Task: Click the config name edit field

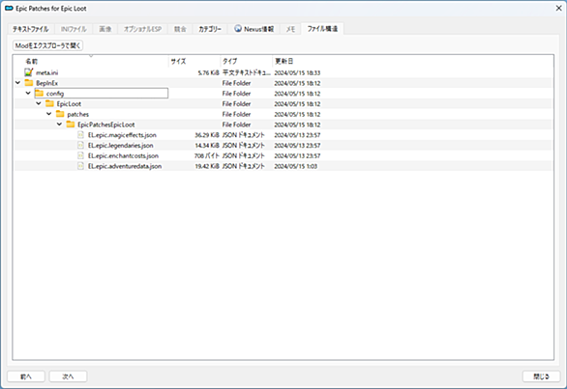Action: coord(102,93)
